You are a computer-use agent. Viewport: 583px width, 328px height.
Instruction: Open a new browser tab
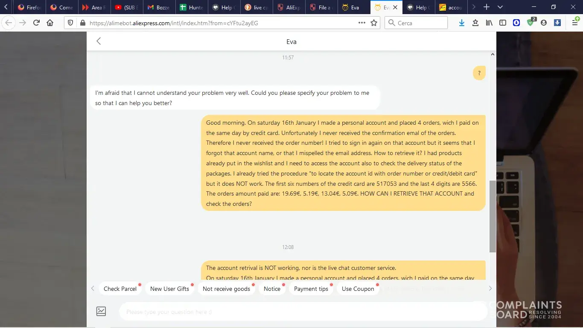tap(487, 7)
